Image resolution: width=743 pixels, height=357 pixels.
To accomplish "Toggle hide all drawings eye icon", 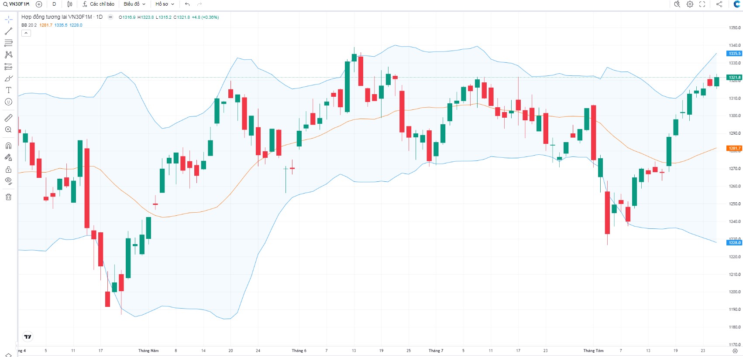I will point(8,181).
